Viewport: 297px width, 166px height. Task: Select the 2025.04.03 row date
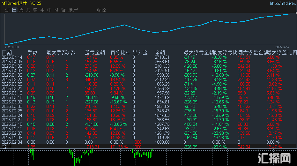pos(12,71)
